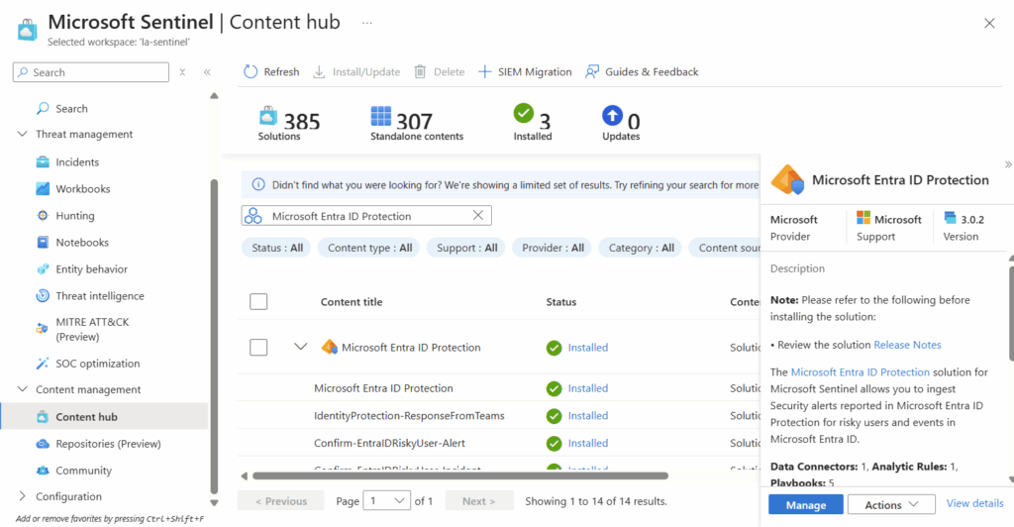Screen dimensions: 1014x527
Task: Open the Support : All filter
Action: click(466, 248)
